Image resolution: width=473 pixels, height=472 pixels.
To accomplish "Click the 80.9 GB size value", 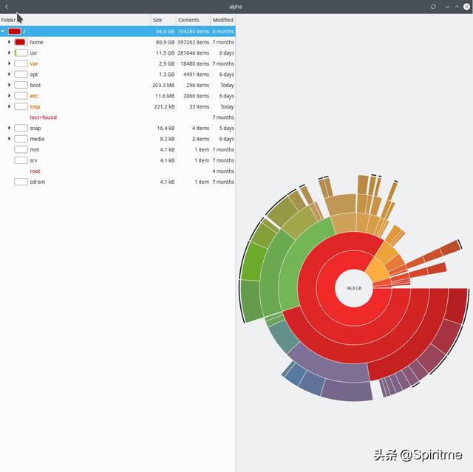I will pos(165,42).
